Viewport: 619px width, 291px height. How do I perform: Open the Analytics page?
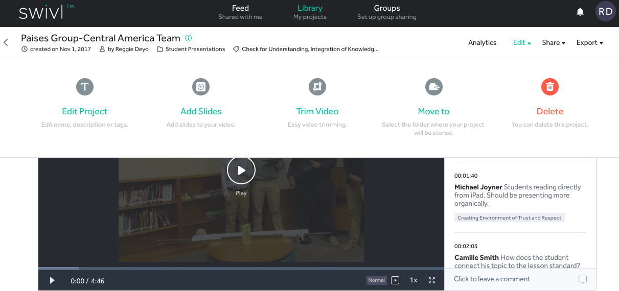point(482,43)
